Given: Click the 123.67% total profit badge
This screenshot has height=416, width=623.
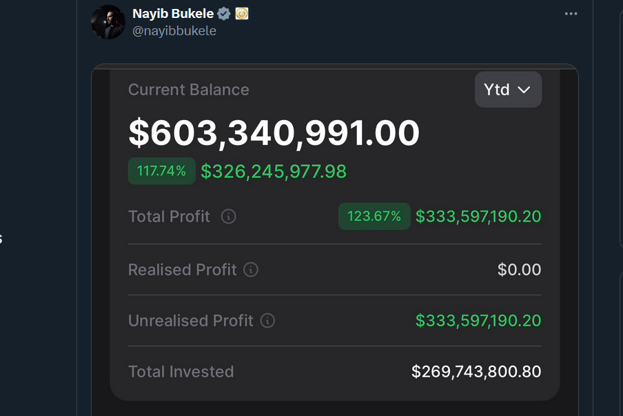Looking at the screenshot, I should click(374, 217).
